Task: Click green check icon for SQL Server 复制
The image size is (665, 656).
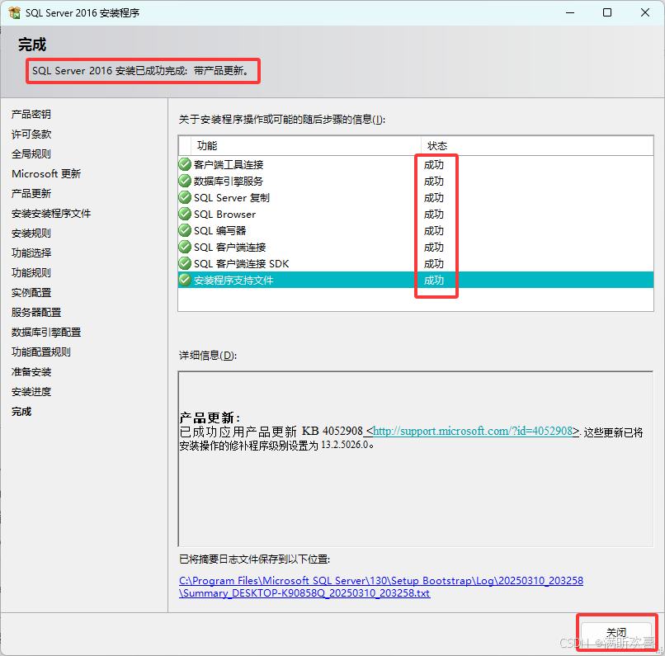Action: [185, 197]
